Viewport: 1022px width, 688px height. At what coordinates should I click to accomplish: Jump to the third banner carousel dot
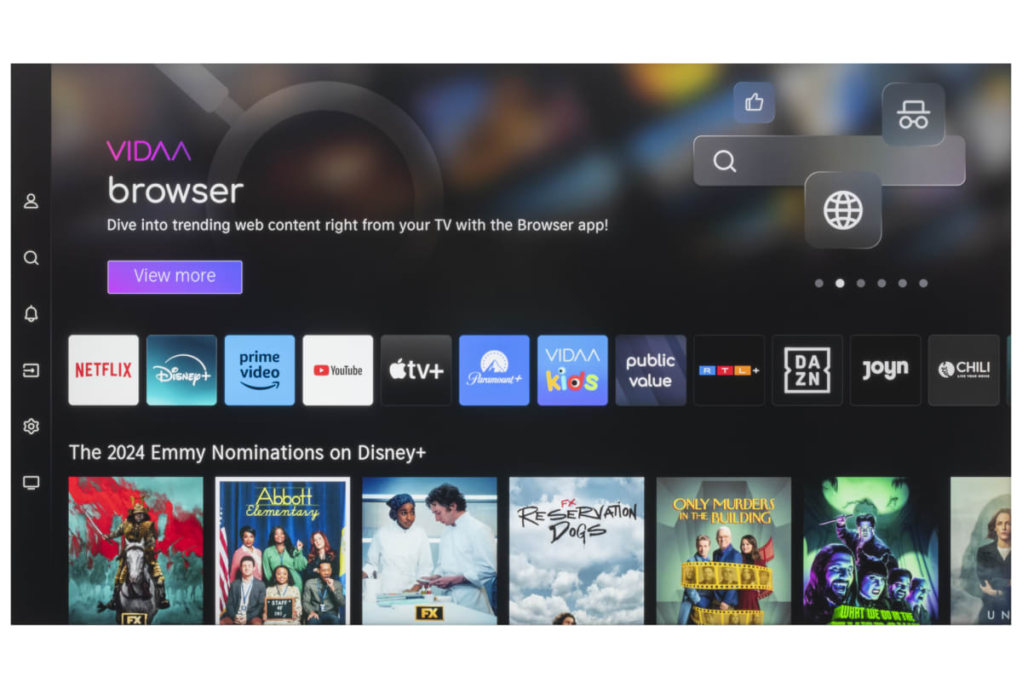(861, 284)
